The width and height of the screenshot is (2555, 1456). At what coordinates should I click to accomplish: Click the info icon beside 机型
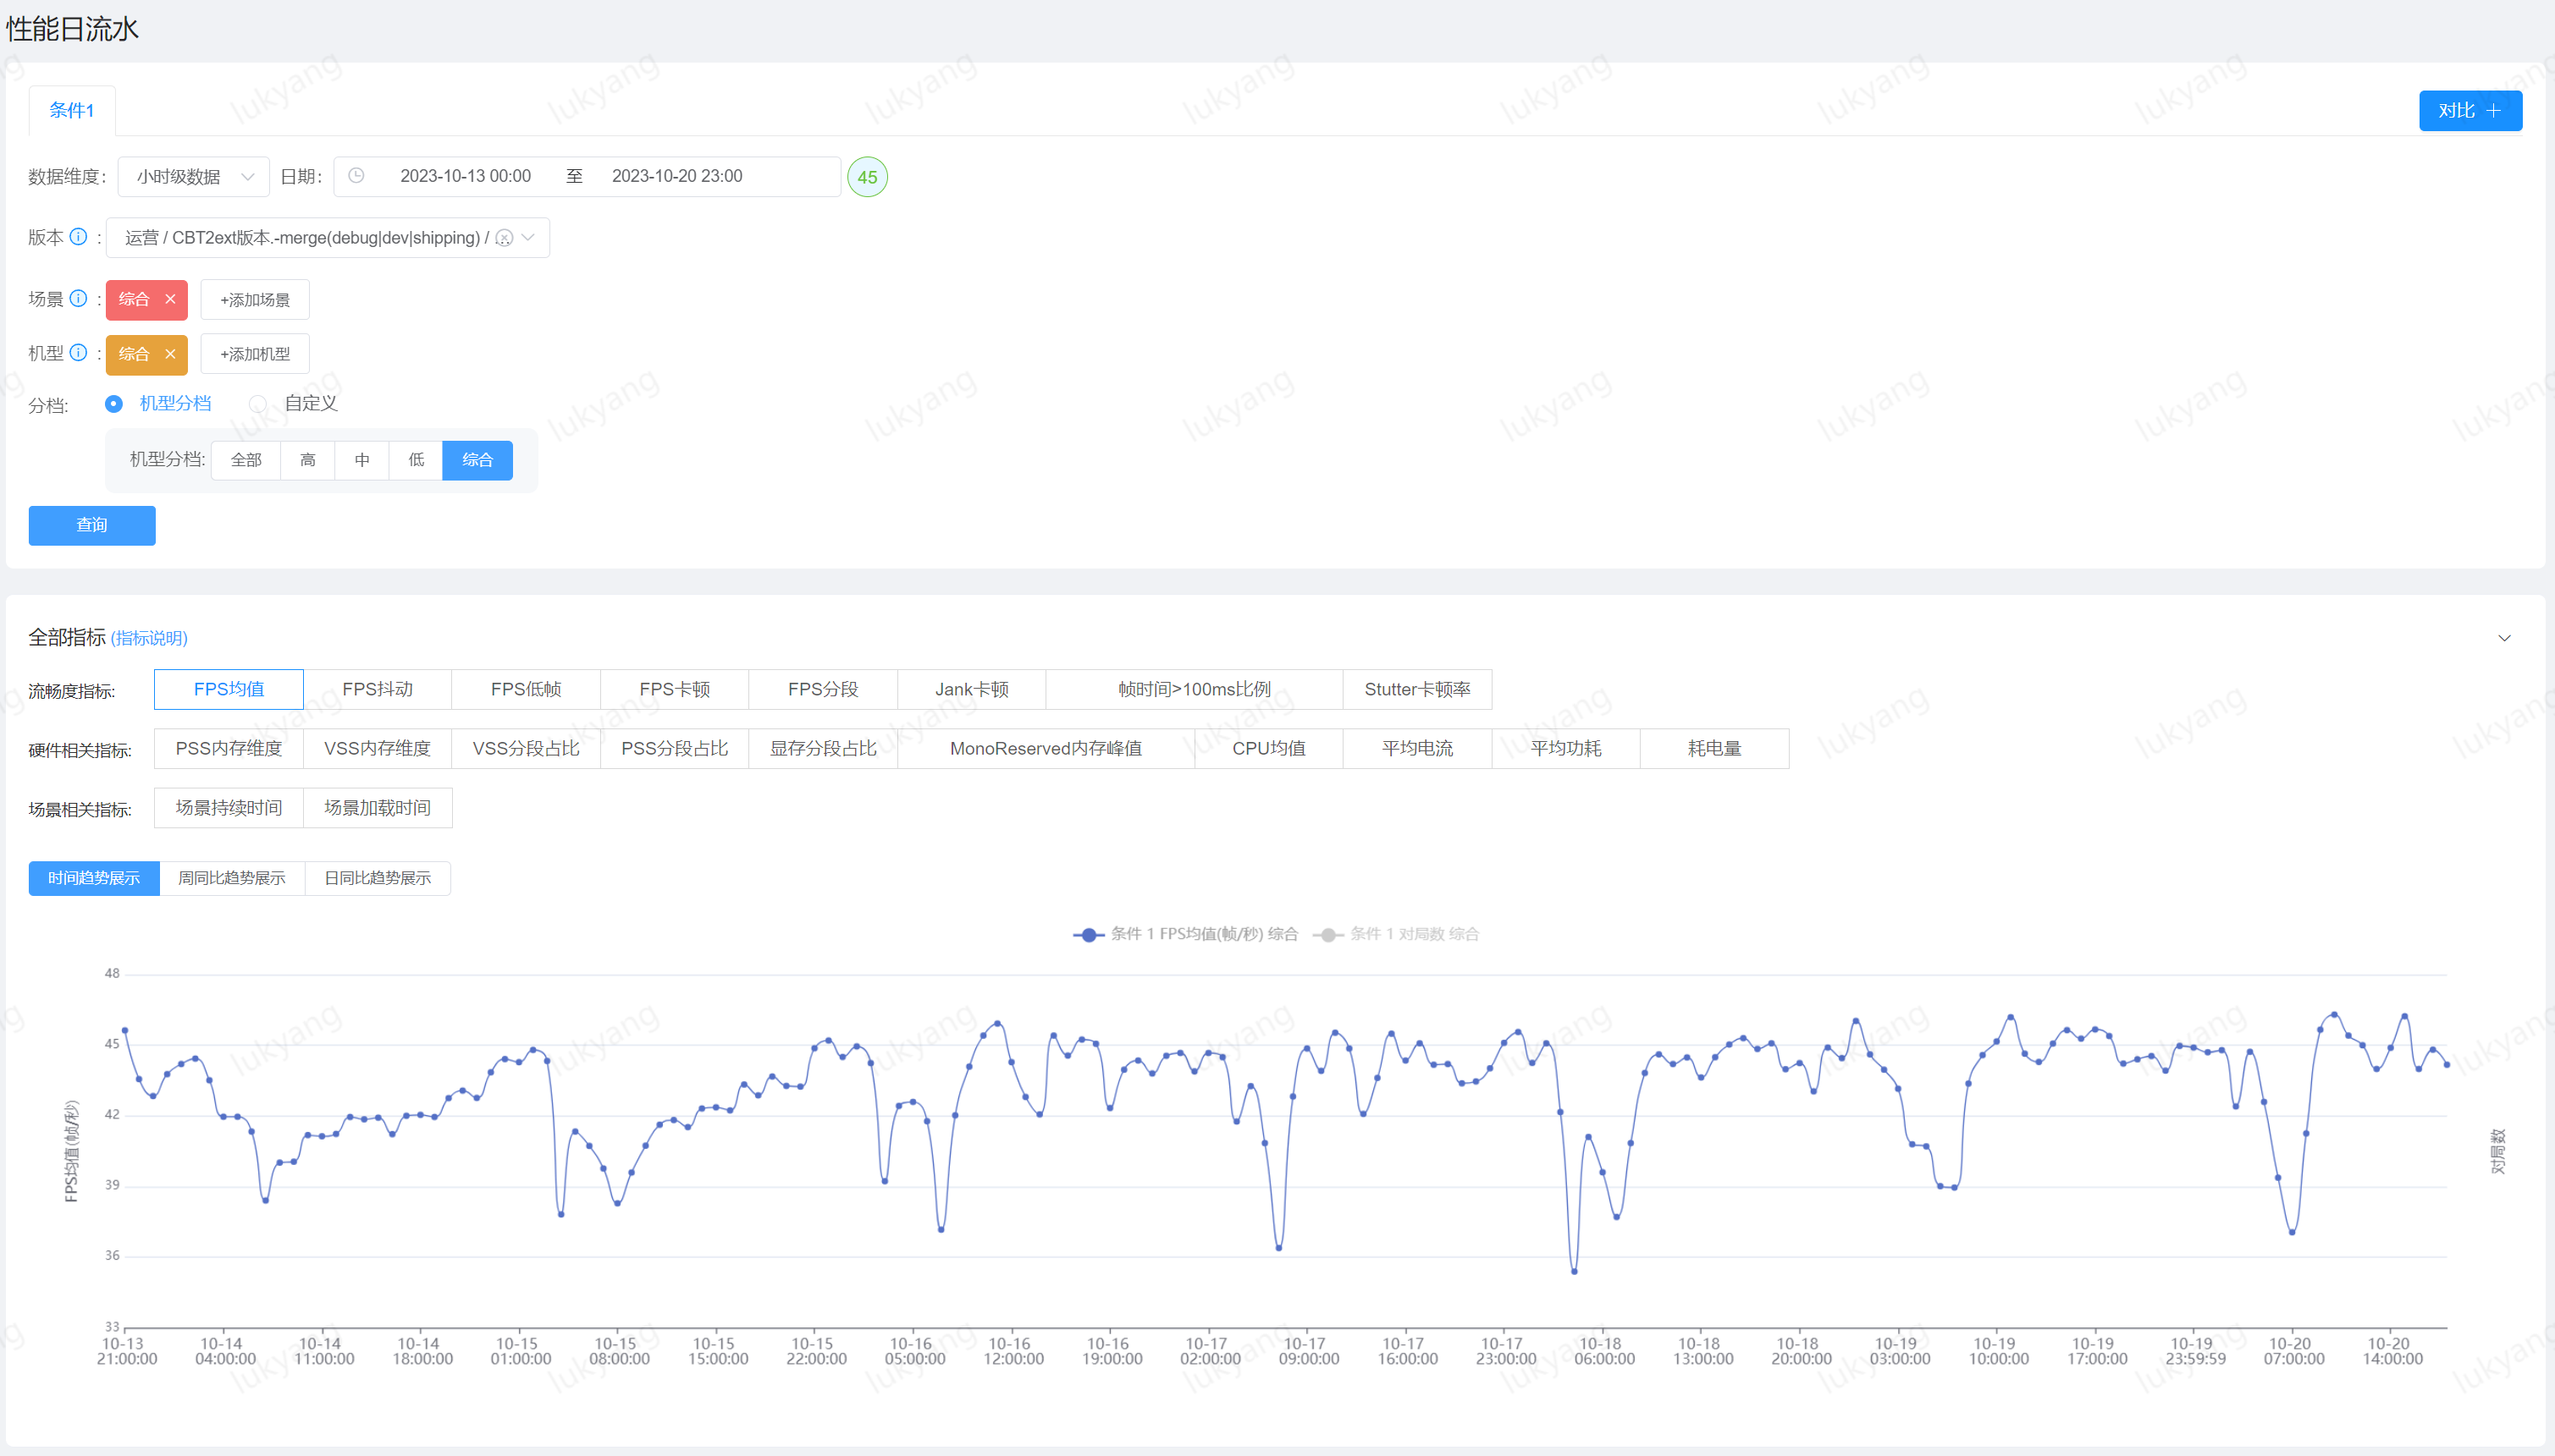pos(79,353)
